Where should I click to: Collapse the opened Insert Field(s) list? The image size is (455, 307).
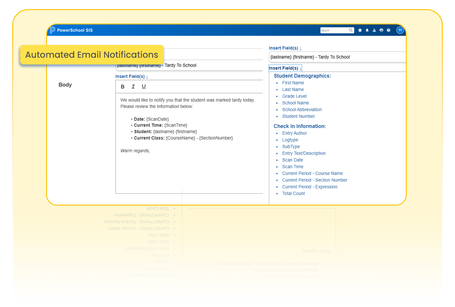[285, 68]
